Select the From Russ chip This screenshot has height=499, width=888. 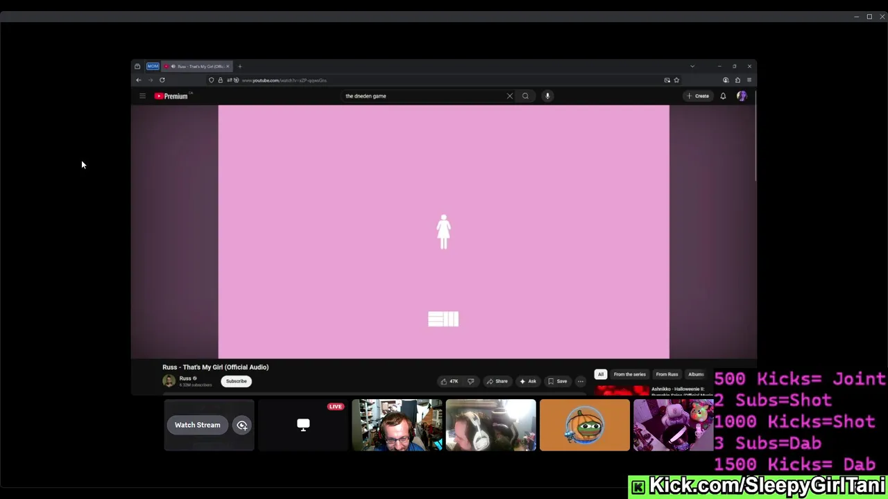(x=667, y=374)
